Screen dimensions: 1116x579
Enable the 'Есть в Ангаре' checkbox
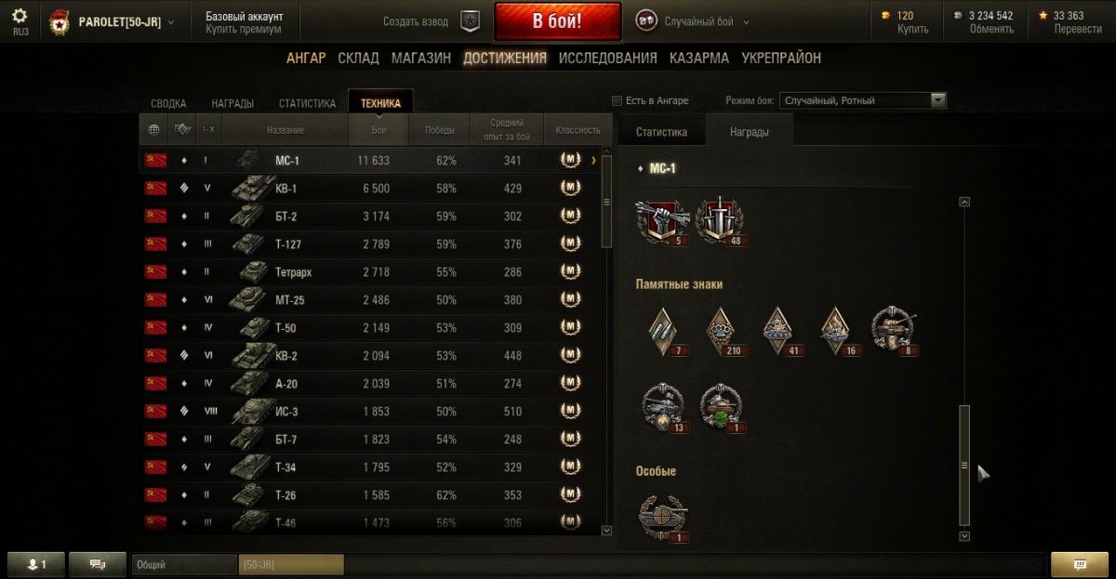click(617, 100)
